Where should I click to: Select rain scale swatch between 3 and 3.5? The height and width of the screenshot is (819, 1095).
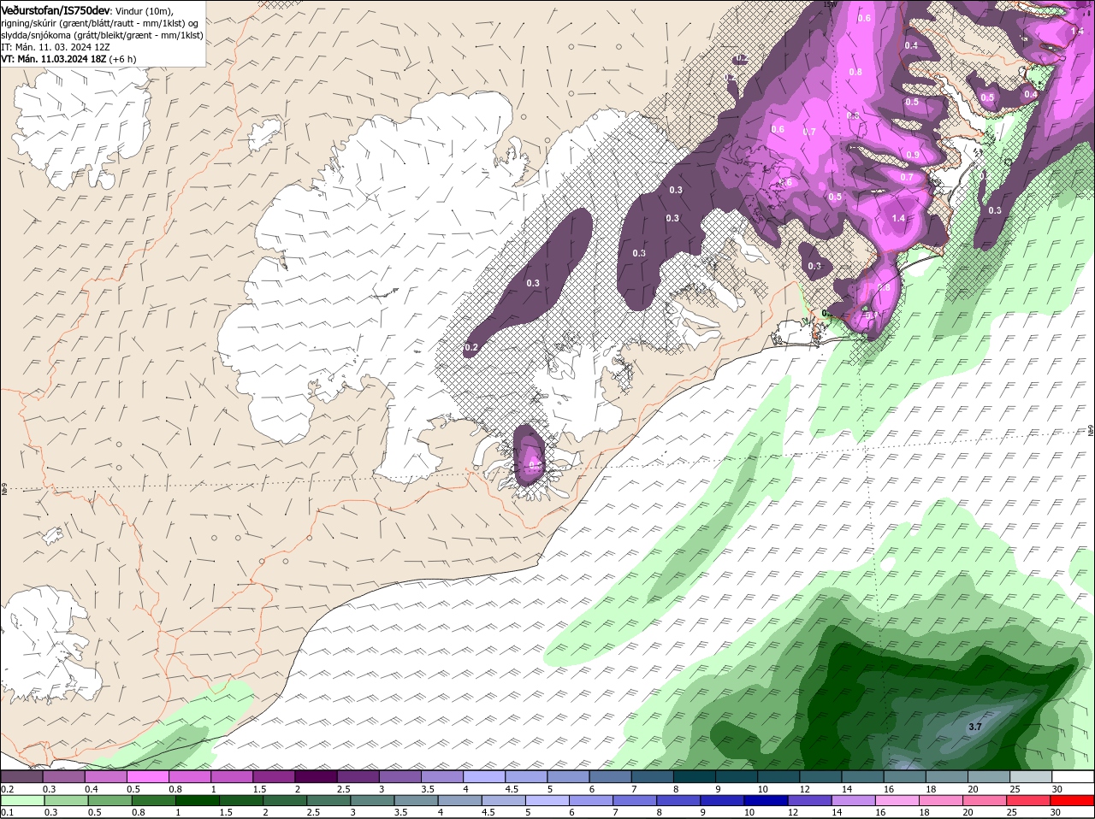tap(373, 800)
